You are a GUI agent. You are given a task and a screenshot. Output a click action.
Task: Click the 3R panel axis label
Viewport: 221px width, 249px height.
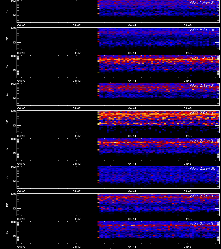click(x=7, y=66)
